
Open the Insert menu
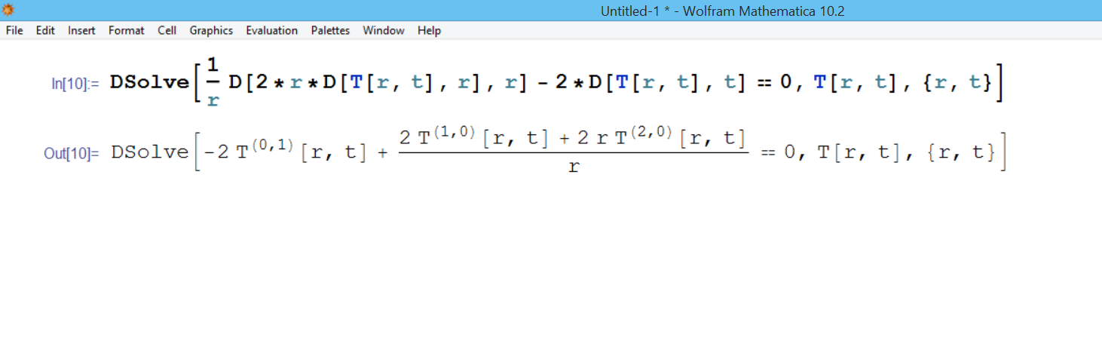point(81,31)
